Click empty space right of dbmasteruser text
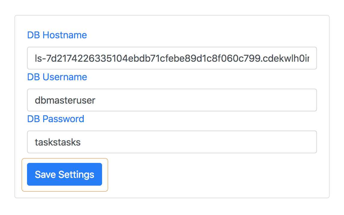Viewport: 344px width, 215px height. (x=210, y=100)
